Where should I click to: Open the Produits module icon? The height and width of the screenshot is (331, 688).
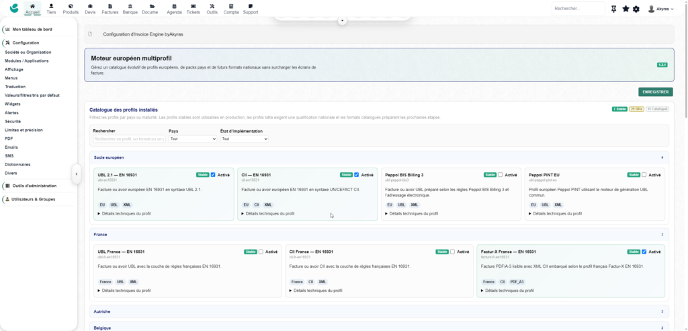tap(71, 6)
